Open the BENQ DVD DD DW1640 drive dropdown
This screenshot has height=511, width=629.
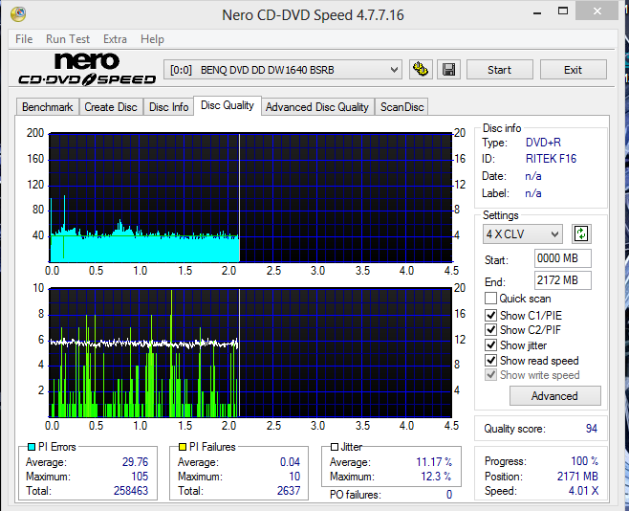point(283,70)
